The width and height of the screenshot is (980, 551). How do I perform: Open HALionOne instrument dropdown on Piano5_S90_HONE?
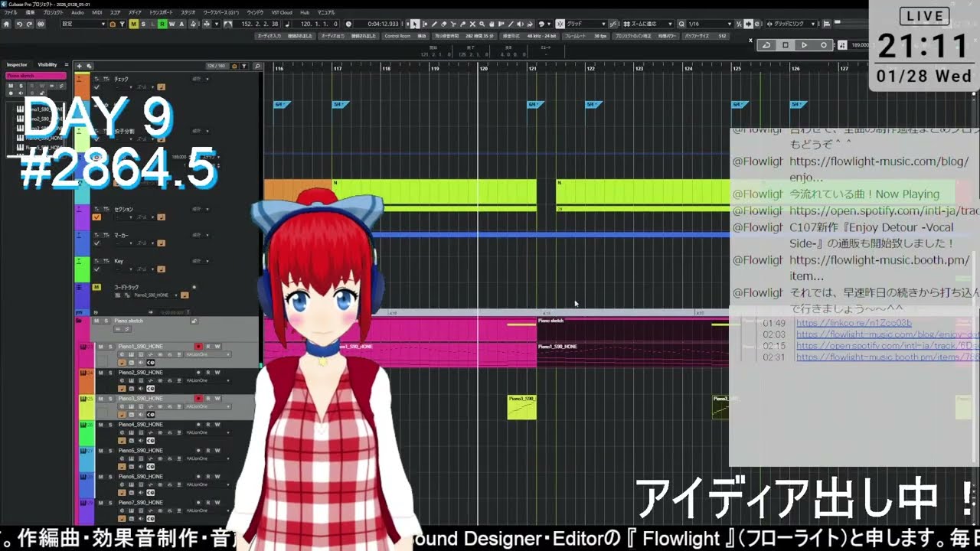coord(207,458)
